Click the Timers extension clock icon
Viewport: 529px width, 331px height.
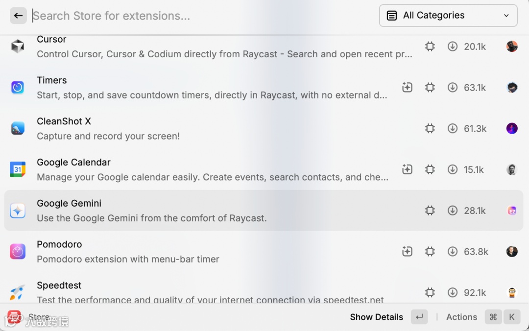[x=18, y=88]
